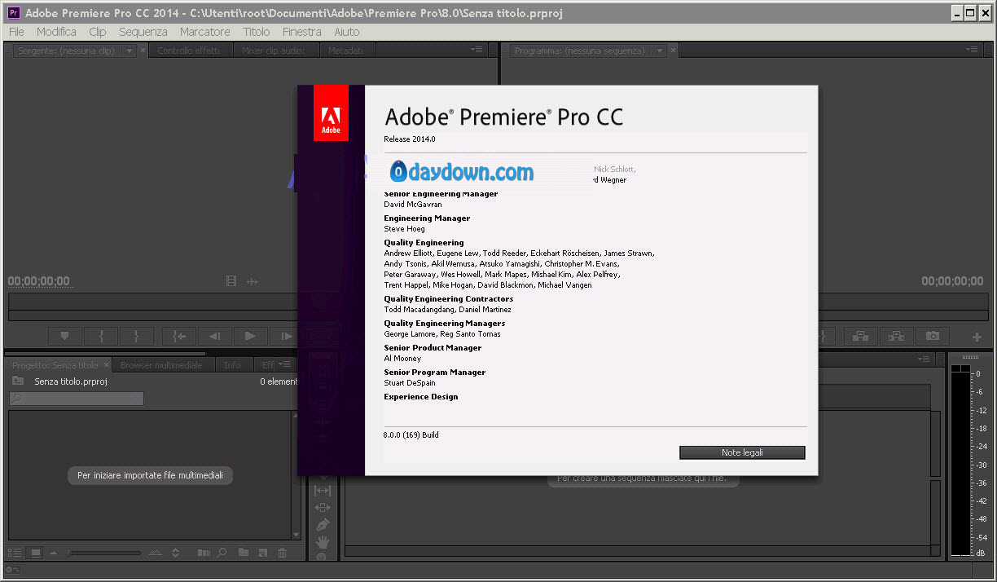
Task: Click the Automate to Sequence icon
Action: pyautogui.click(x=204, y=553)
